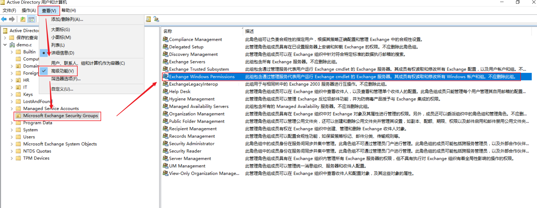Collapse the demo.c domain tree node
537x208 pixels.
point(5,45)
